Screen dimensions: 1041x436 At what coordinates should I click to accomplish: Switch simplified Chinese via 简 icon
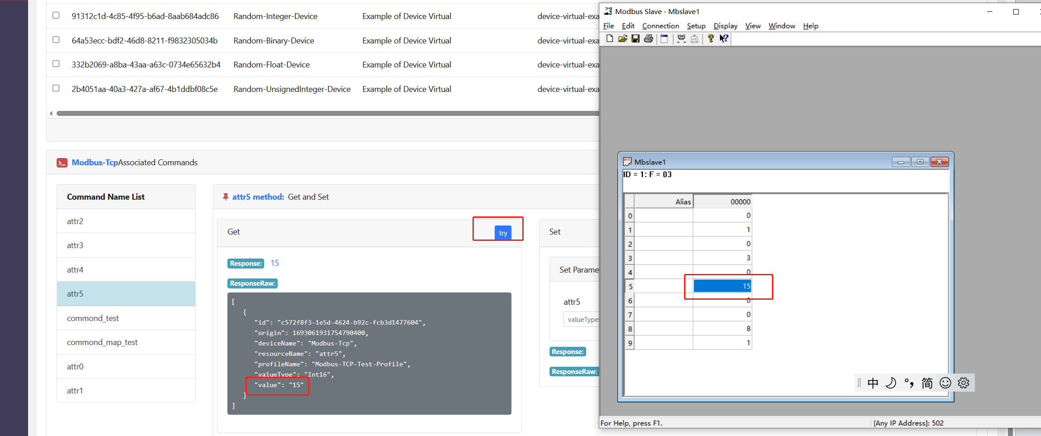coord(927,383)
